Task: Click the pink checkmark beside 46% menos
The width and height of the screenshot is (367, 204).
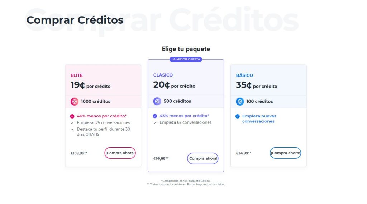Action: coord(72,116)
